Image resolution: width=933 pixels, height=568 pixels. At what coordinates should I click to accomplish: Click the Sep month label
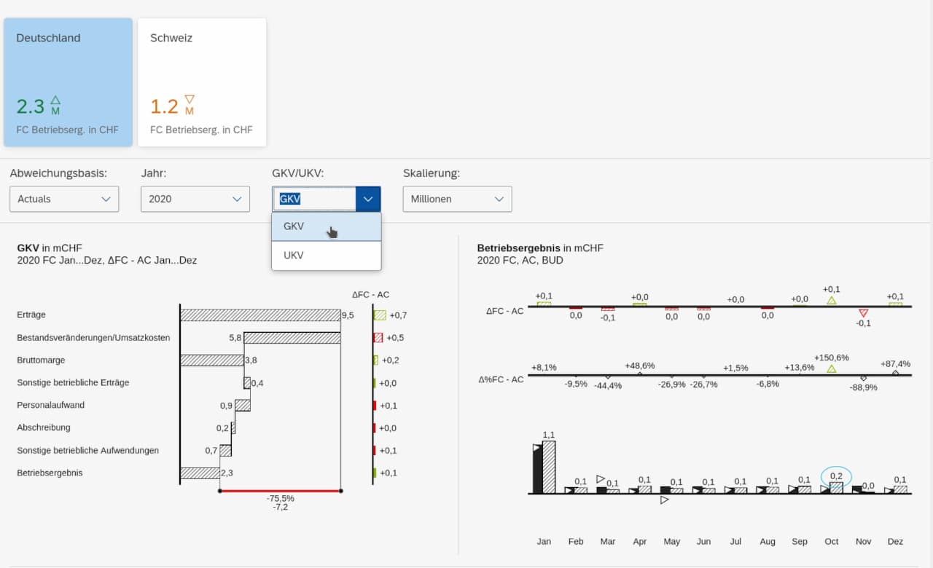[800, 541]
